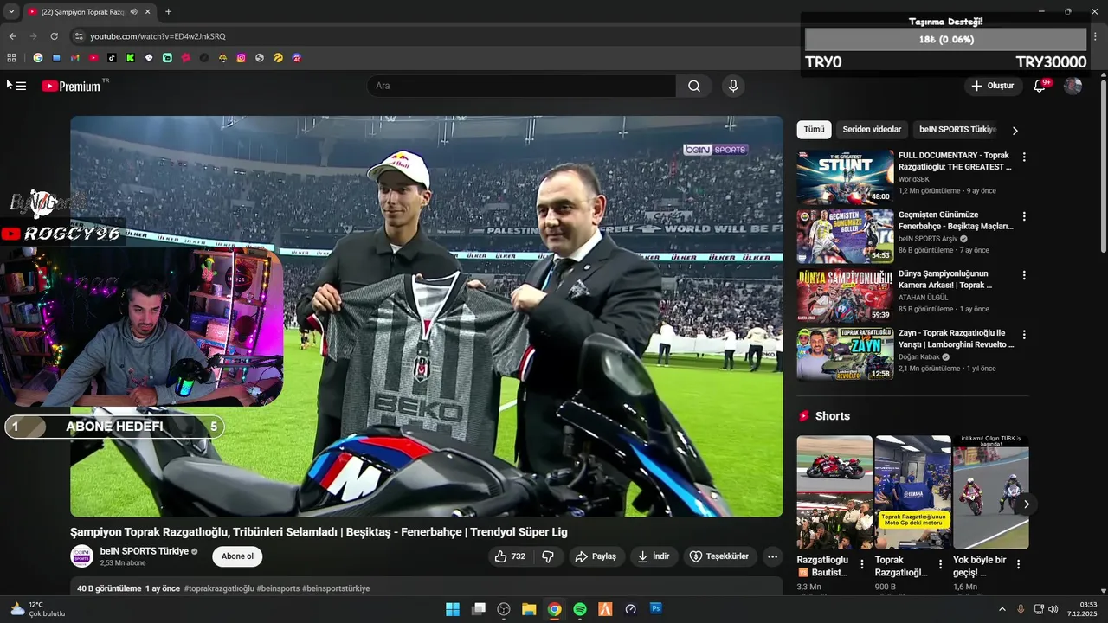This screenshot has width=1108, height=623.
Task: Click the Oluştur create button
Action: pos(992,86)
